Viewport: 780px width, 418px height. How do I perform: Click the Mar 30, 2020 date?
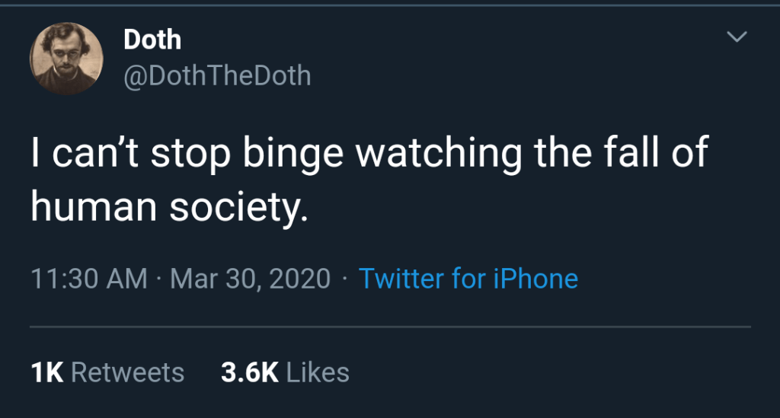(251, 279)
